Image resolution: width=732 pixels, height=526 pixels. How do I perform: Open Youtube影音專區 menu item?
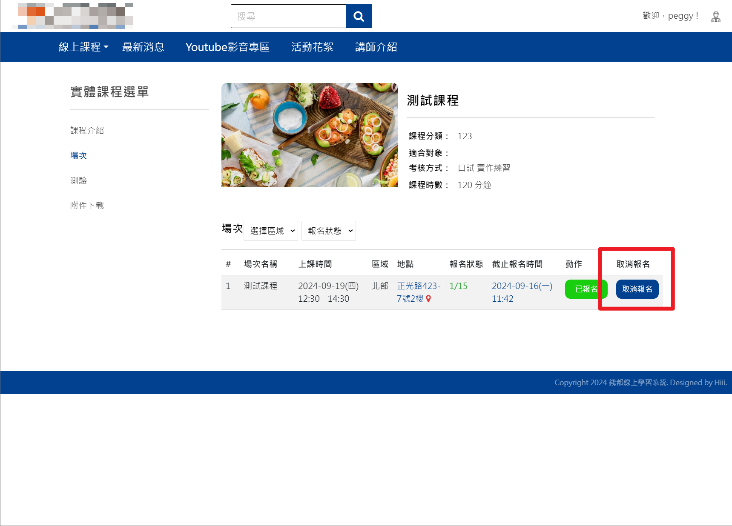coord(227,47)
